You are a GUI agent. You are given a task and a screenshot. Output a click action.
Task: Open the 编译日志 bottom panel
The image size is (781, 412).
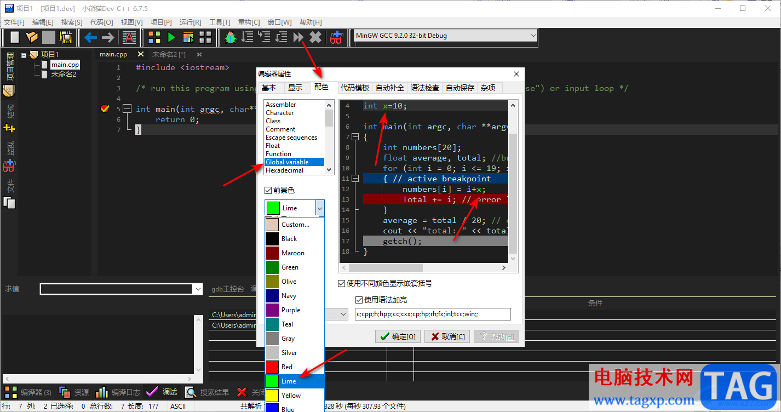(x=118, y=392)
